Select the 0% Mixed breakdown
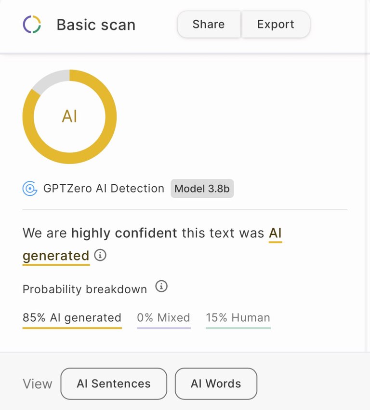The height and width of the screenshot is (410, 370). (163, 318)
